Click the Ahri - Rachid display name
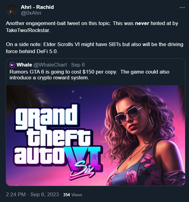Image resolution: width=189 pixels, height=202 pixels. point(37,7)
